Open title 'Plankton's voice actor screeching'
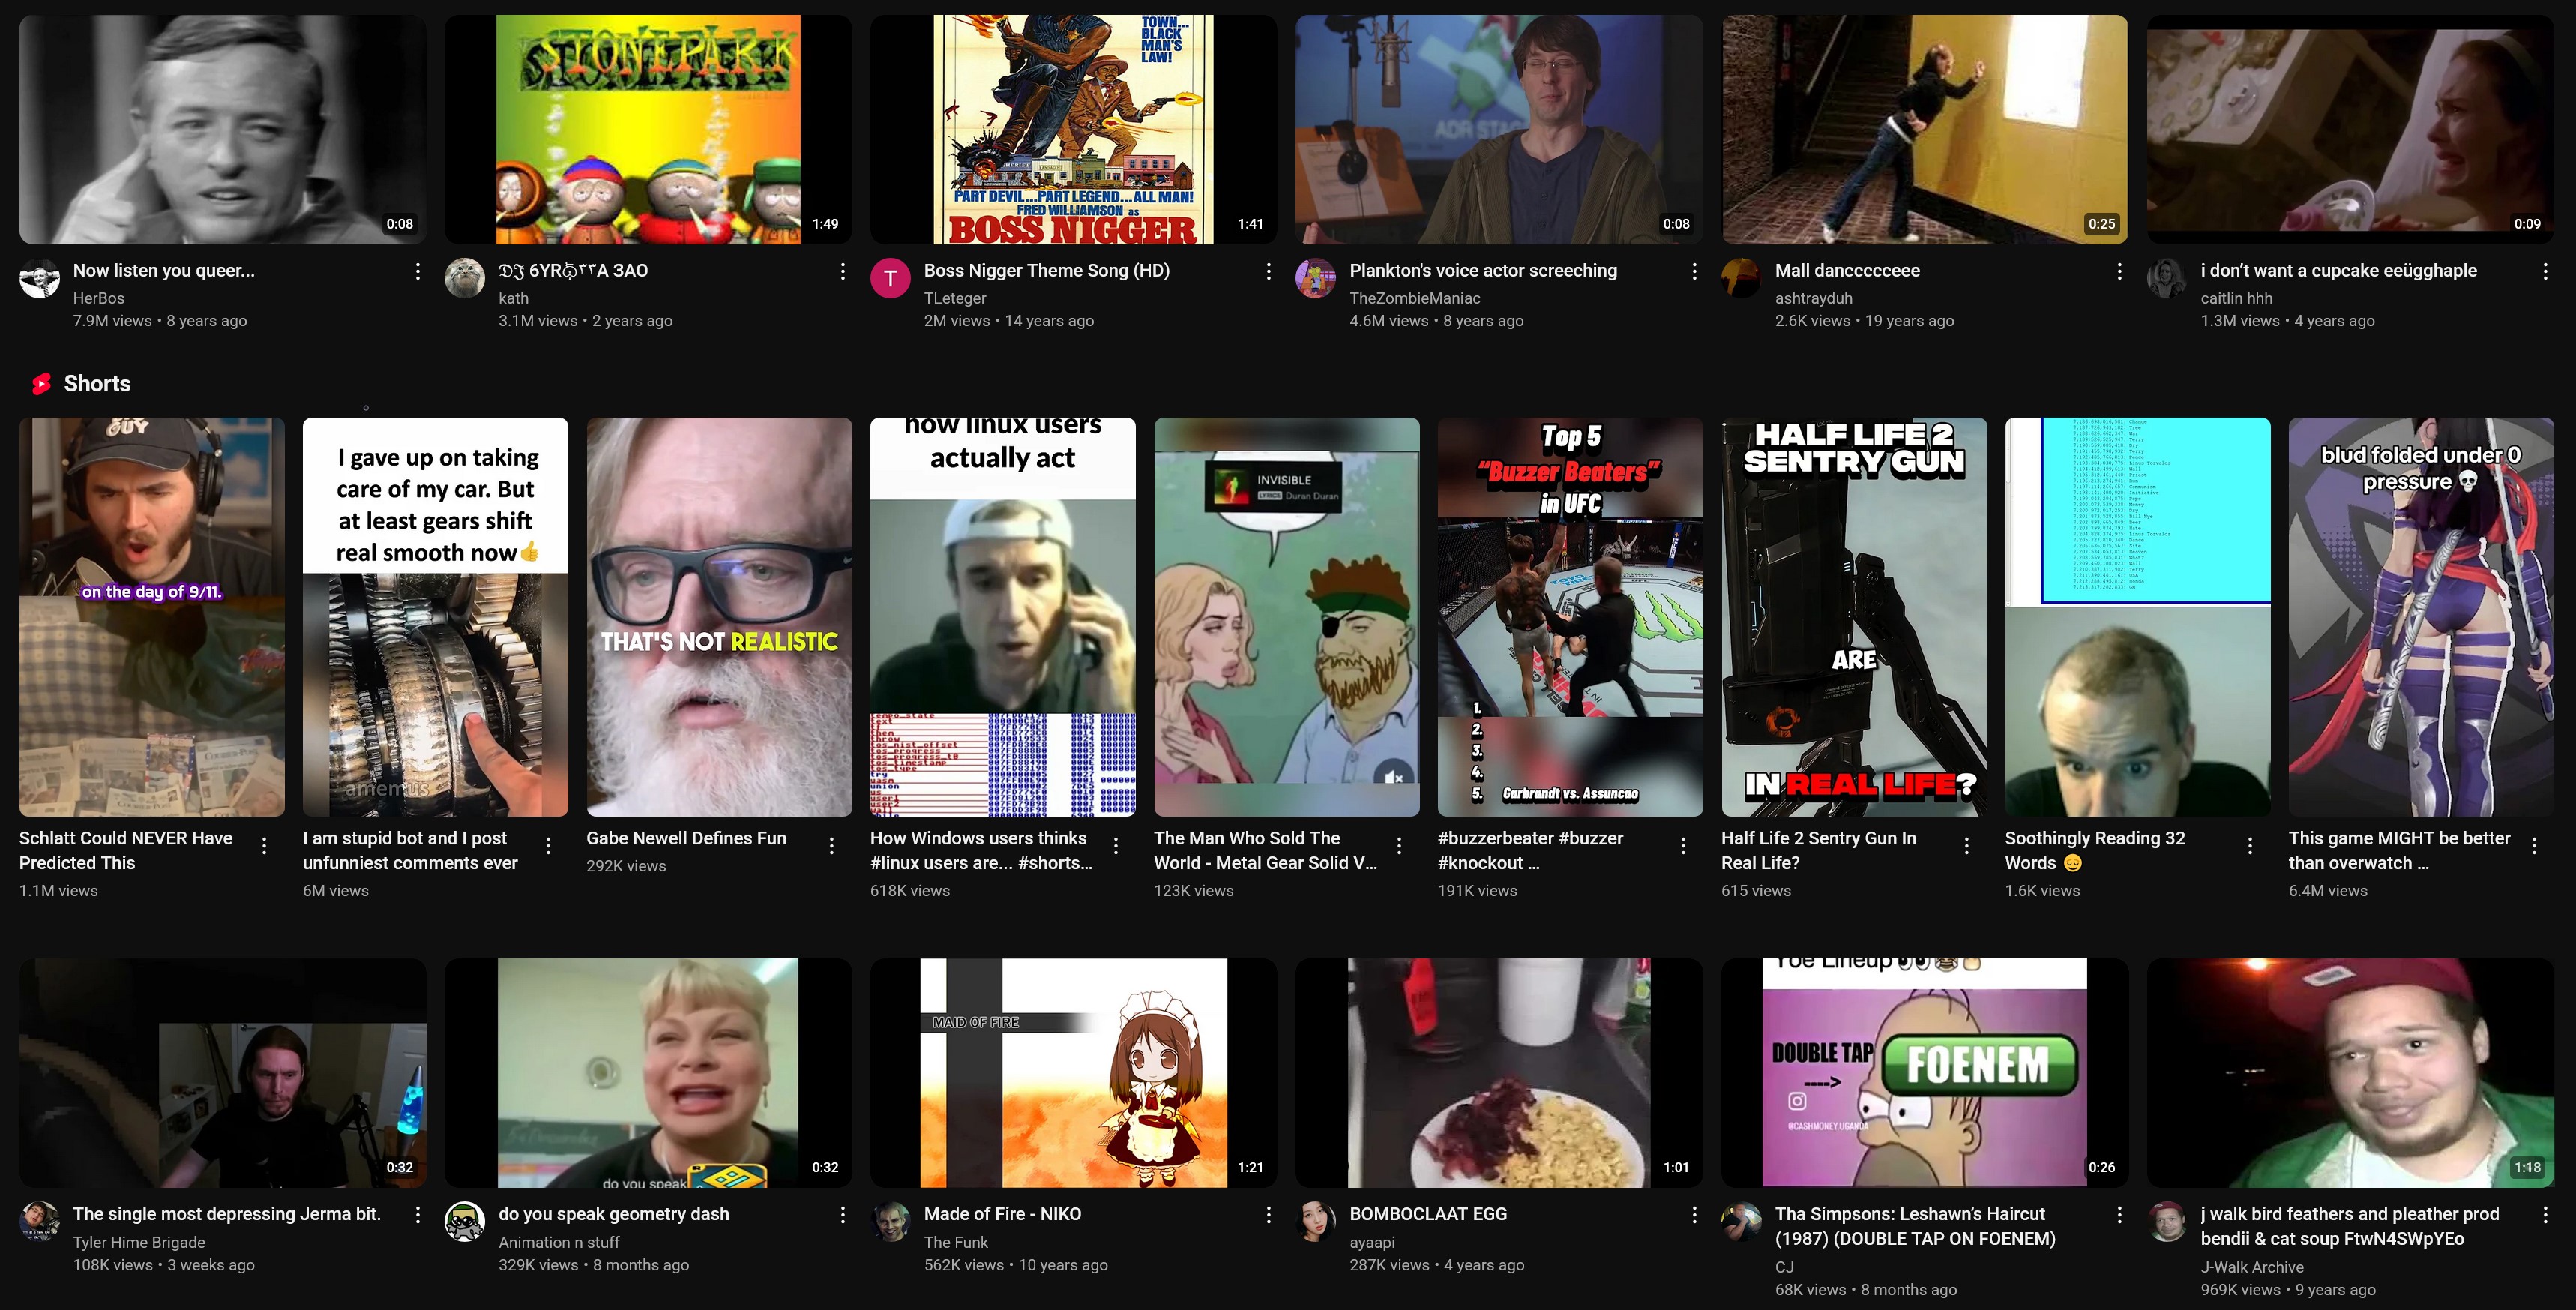The image size is (2576, 1310). [1483, 270]
